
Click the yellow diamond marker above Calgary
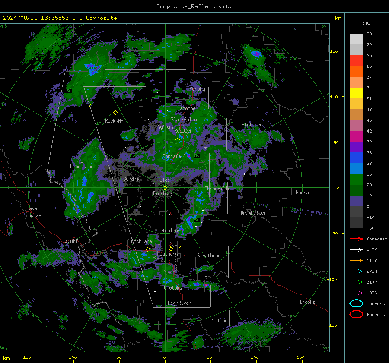point(171,249)
